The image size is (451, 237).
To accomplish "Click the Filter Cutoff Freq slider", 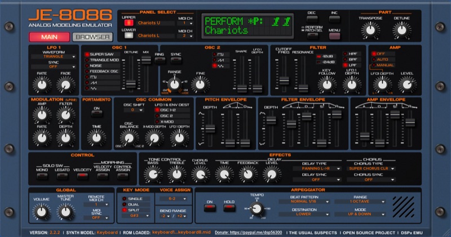I will (x=284, y=81).
